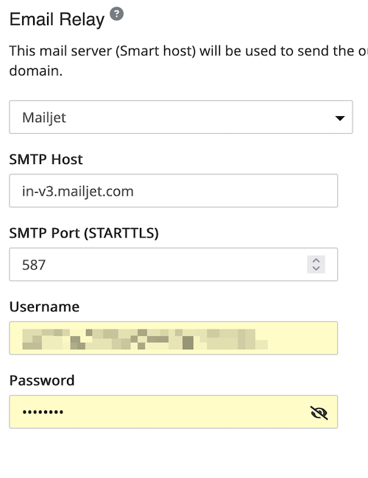Open the Mailjet relay provider select box

pyautogui.click(x=181, y=117)
